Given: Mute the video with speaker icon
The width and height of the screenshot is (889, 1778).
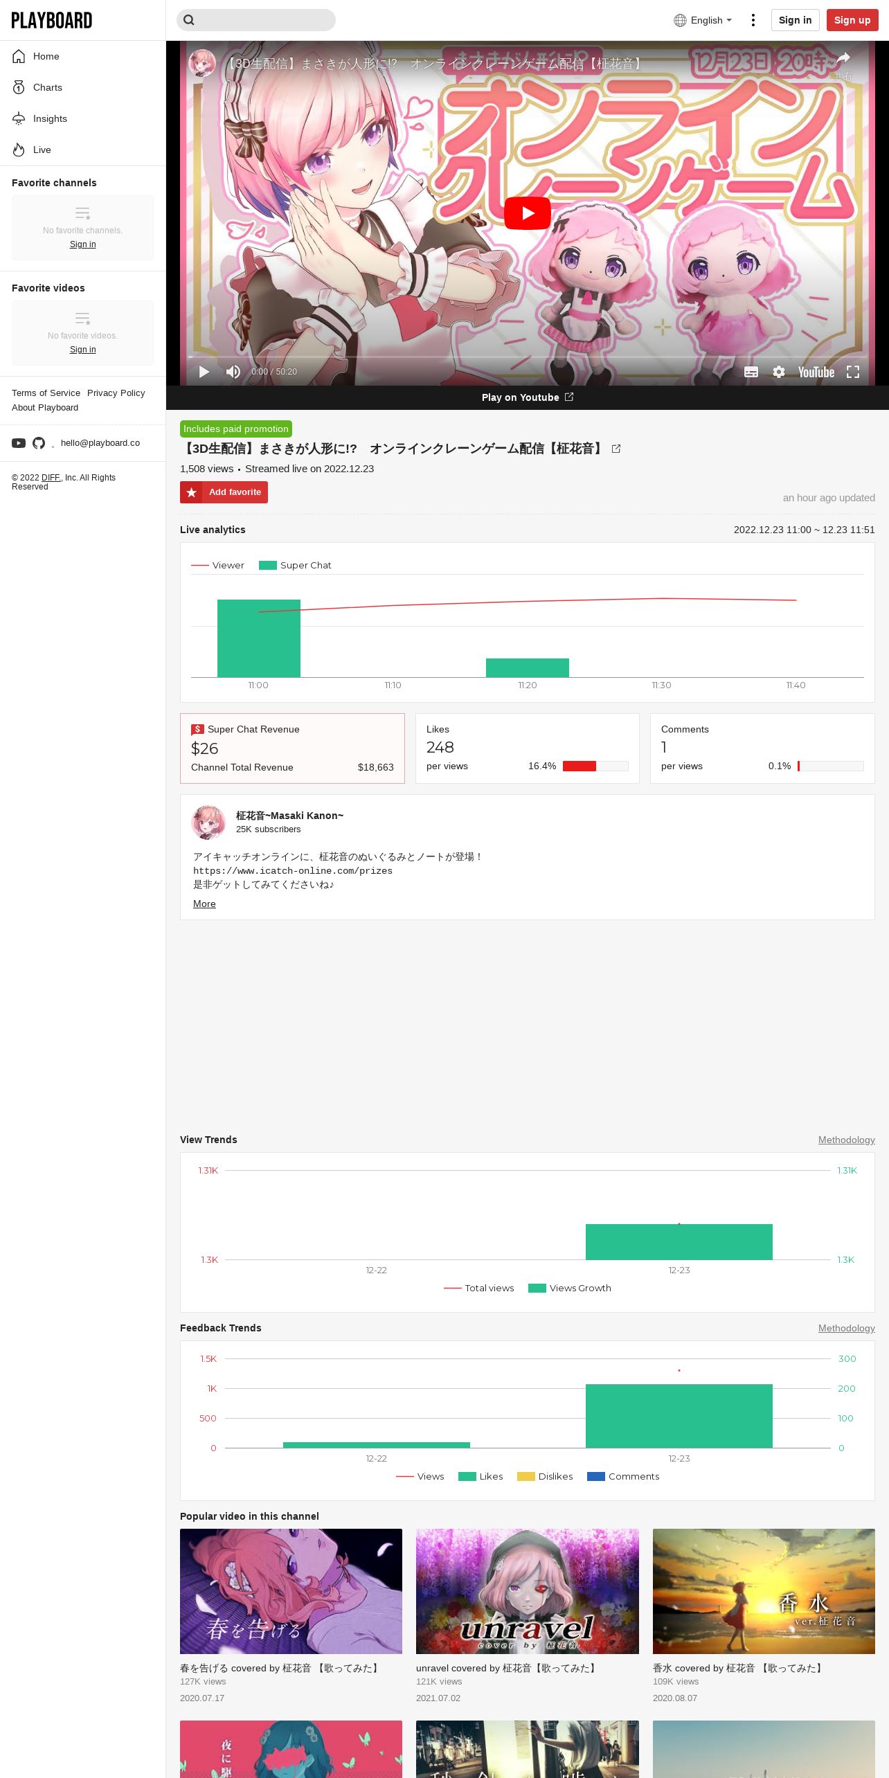Looking at the screenshot, I should [x=233, y=372].
